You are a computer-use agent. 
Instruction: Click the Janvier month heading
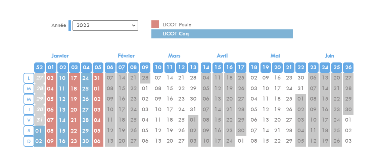(60, 56)
